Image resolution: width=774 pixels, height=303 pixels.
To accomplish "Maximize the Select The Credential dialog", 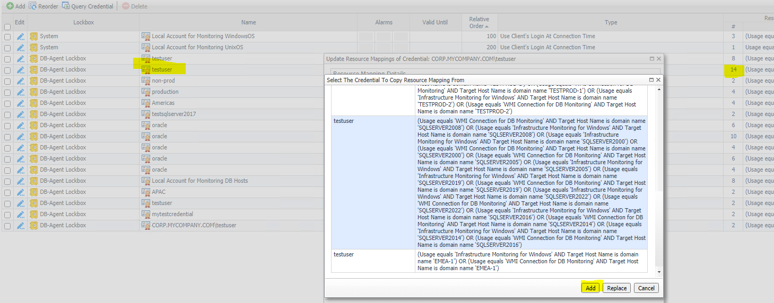I will [x=651, y=80].
